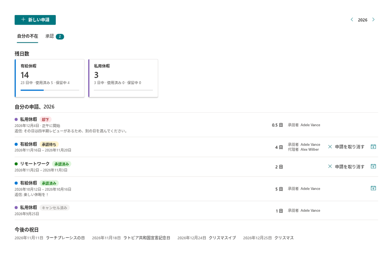Screen dimensions: 392x261
Task: Add 11月16日 有給休暇 to calendar icon
Action: 373,147
